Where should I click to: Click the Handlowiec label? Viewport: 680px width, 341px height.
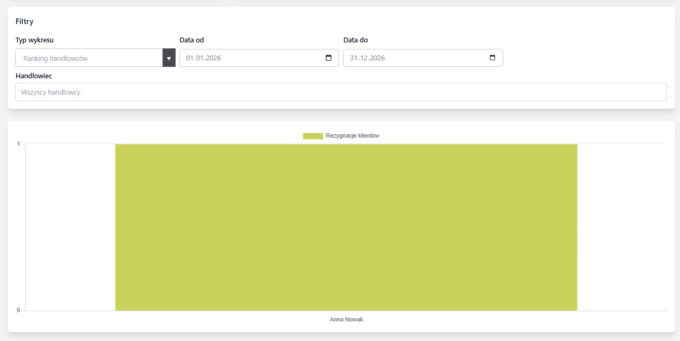[x=34, y=76]
